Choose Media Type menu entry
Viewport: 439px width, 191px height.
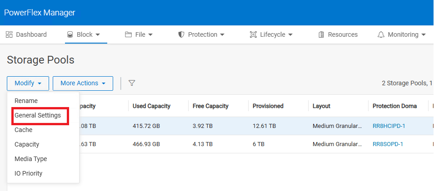click(30, 159)
